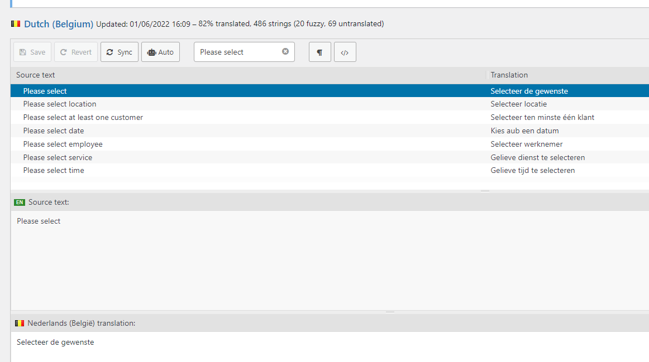Viewport: 649px width, 362px height.
Task: Click the 'Selecteer de gewenste' translation editor text
Action: [x=55, y=342]
